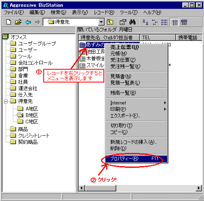Open the 得意先 folder dropdown arrow

click(x=101, y=22)
